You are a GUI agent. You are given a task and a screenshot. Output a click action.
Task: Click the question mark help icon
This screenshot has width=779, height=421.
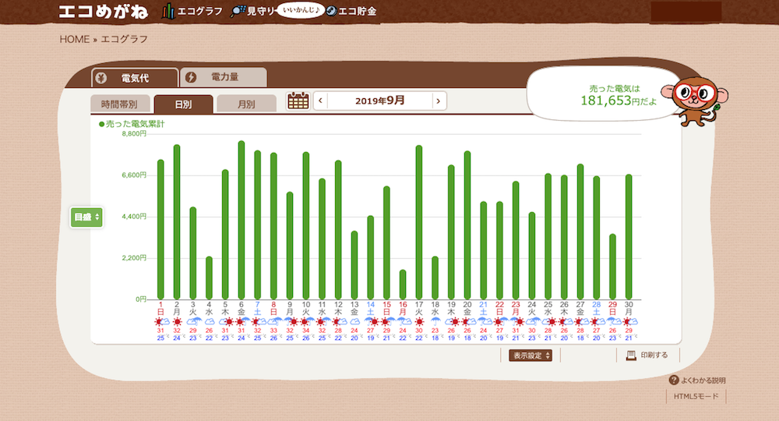[673, 380]
